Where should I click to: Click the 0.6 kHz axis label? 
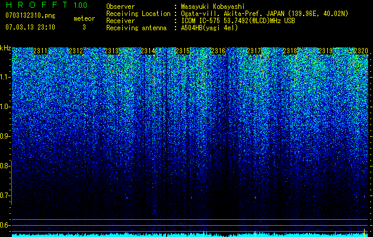(5, 225)
